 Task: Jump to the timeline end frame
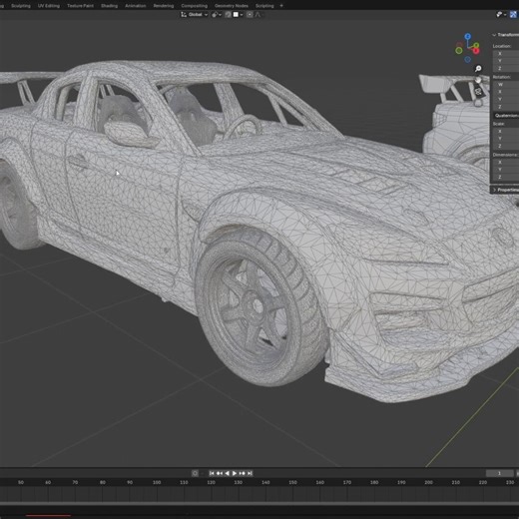(x=250, y=473)
